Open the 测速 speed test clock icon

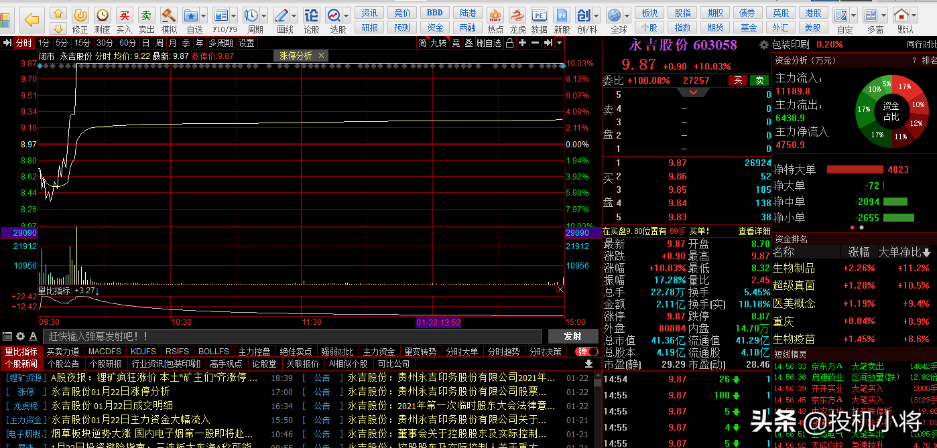click(x=102, y=15)
